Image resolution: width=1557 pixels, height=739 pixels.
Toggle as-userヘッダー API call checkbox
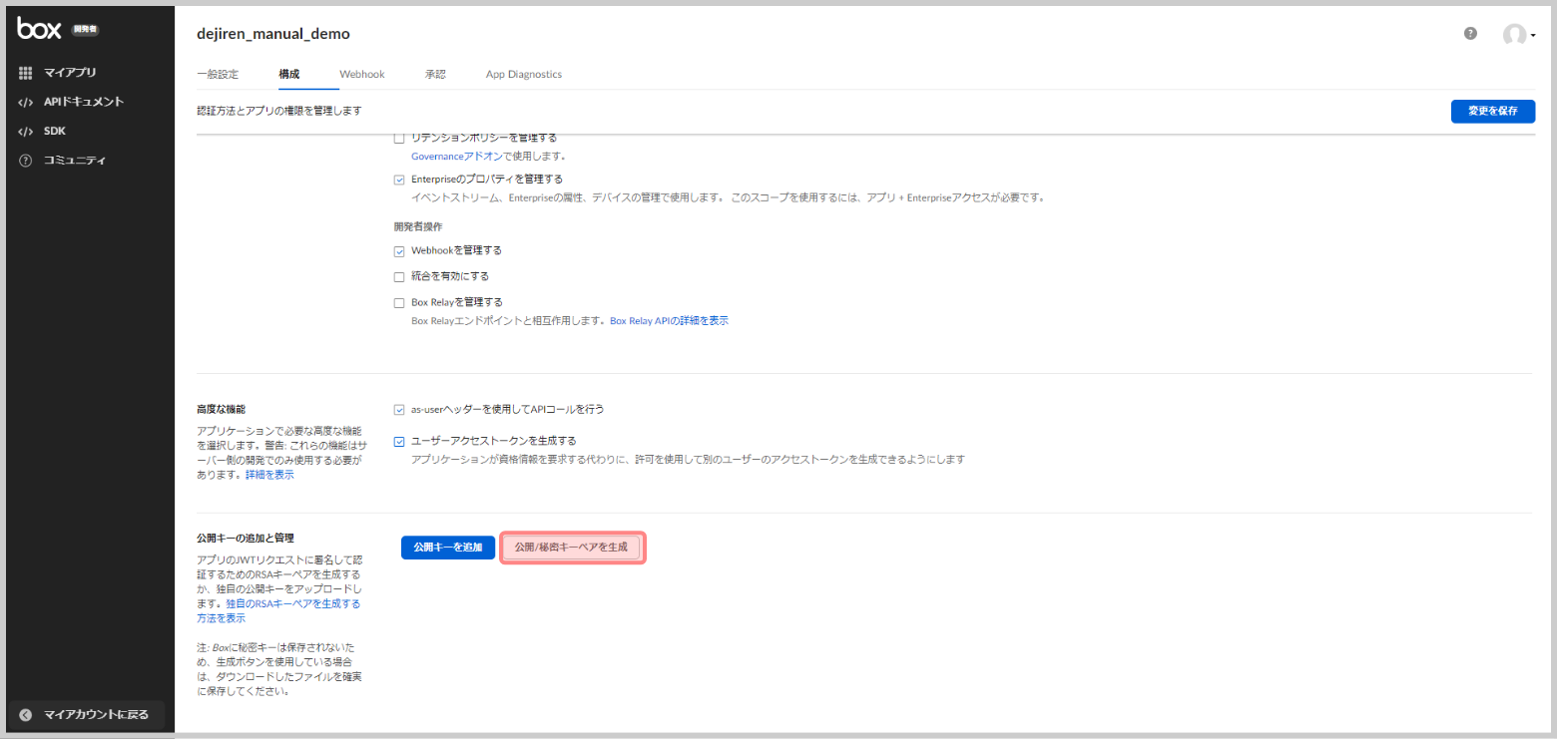399,409
